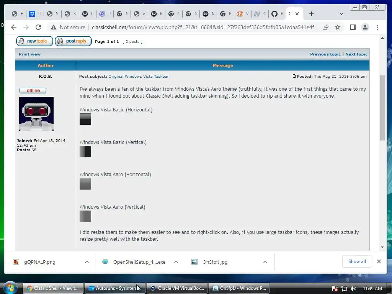Click the volume speaker tray icon
Viewport: 392px width, 294px height.
point(353,289)
